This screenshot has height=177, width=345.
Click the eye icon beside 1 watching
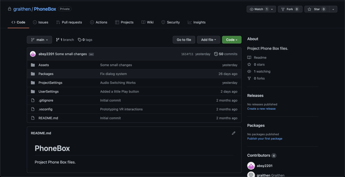click(x=249, y=71)
